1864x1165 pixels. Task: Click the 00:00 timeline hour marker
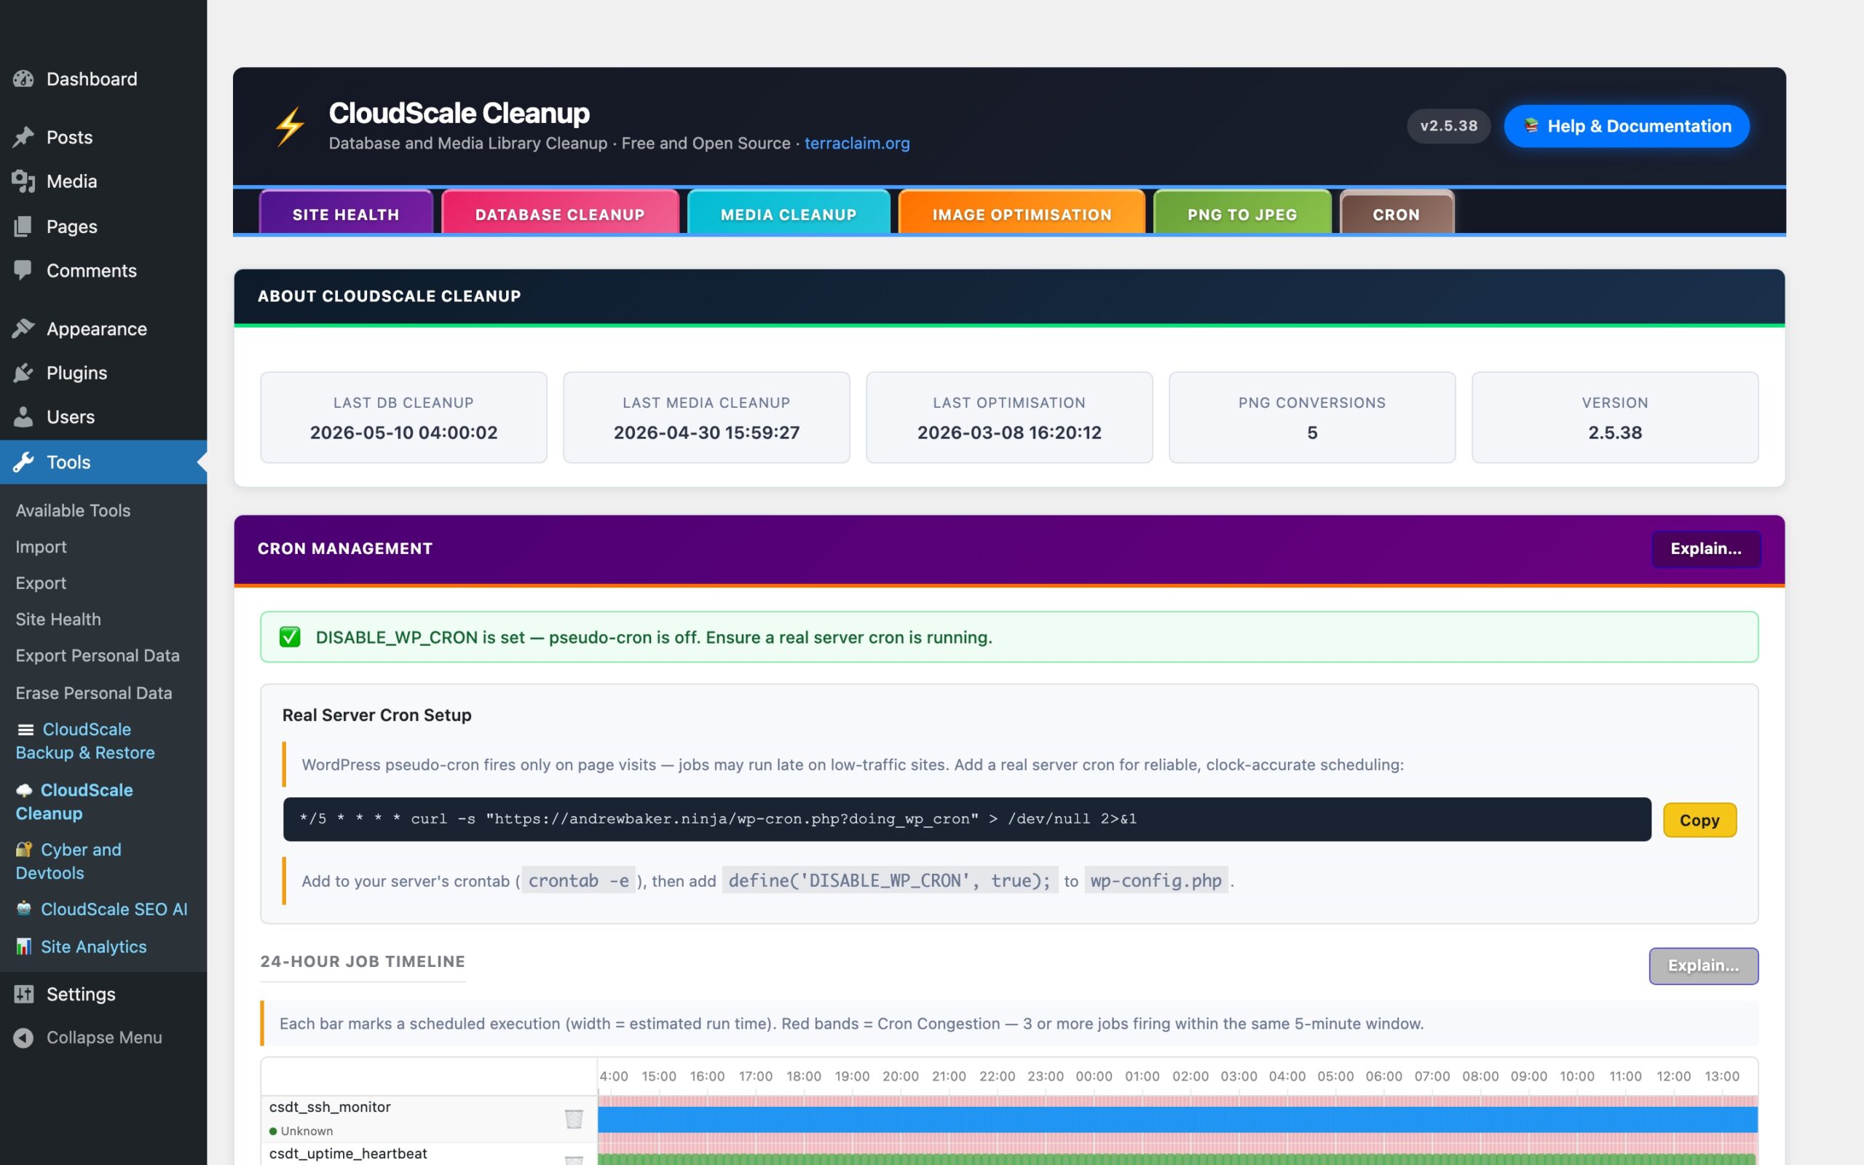1094,1075
